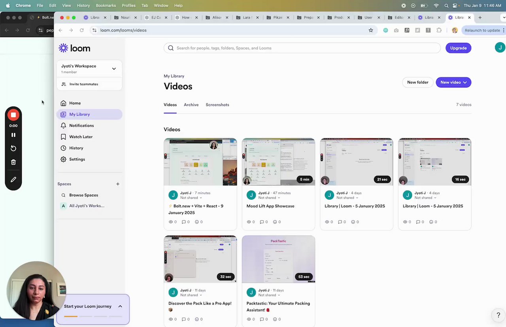Click the Loom logo
506x327 pixels.
(x=74, y=48)
